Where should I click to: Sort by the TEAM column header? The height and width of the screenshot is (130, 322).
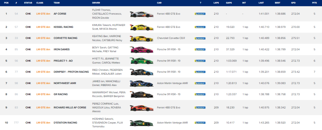point(57,3)
